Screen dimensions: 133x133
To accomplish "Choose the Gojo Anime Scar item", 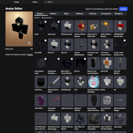I will tap(67, 100).
